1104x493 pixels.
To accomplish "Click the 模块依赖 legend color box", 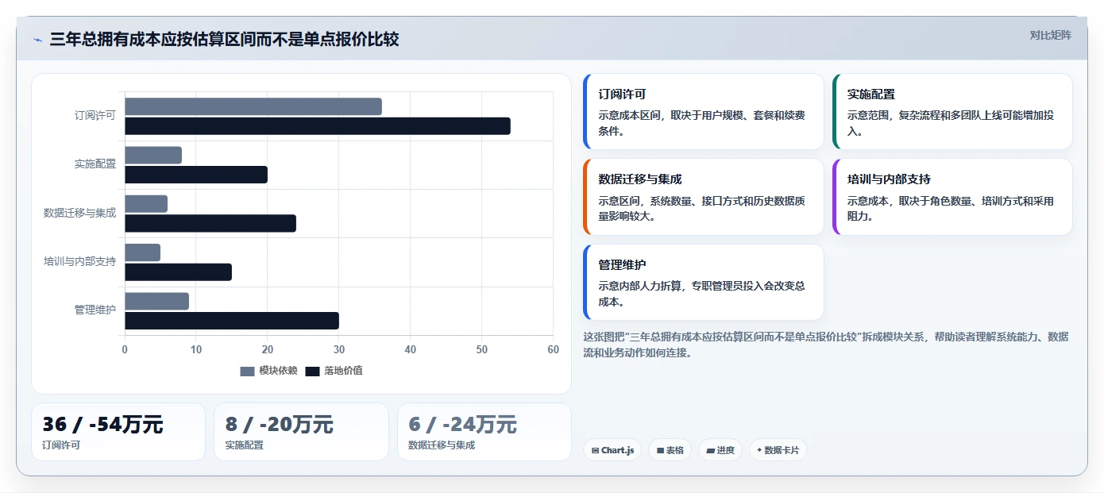I will 247,371.
